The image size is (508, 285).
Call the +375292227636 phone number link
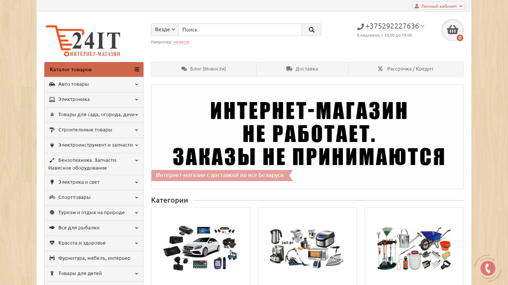[x=392, y=26]
